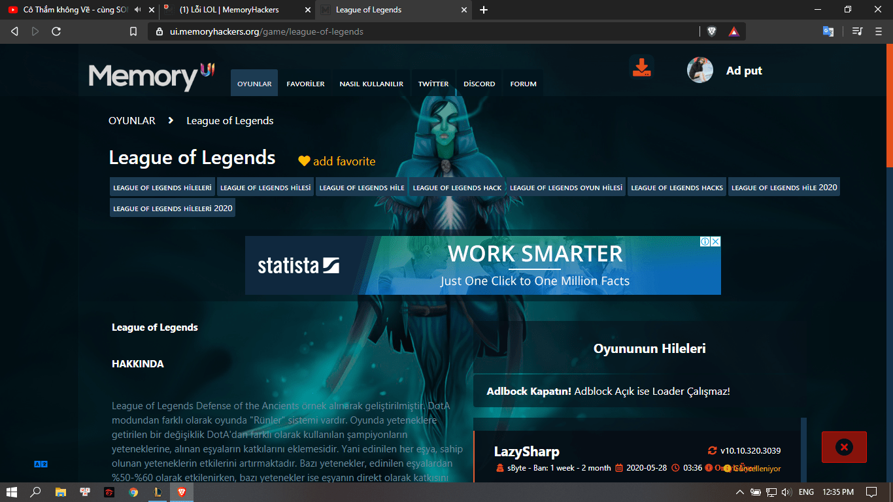Viewport: 893px width, 502px height.
Task: Click the ENG language indicator in taskbar
Action: pos(806,492)
